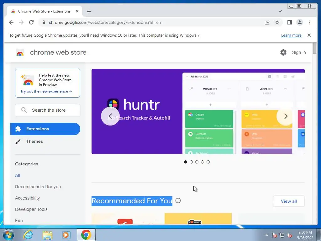The width and height of the screenshot is (321, 241).
Task: Share this page using the share icon
Action: (x=267, y=22)
